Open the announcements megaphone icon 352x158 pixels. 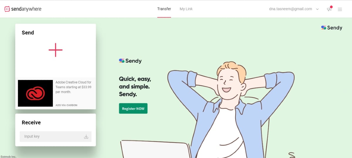click(x=329, y=9)
